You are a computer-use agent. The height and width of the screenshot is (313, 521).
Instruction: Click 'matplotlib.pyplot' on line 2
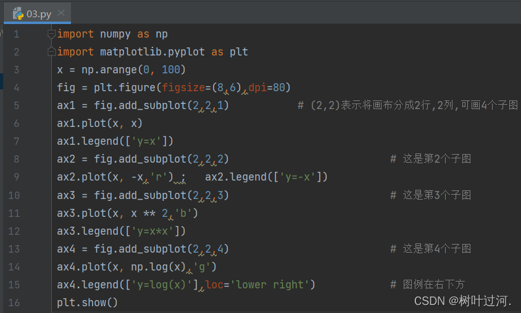coord(152,52)
